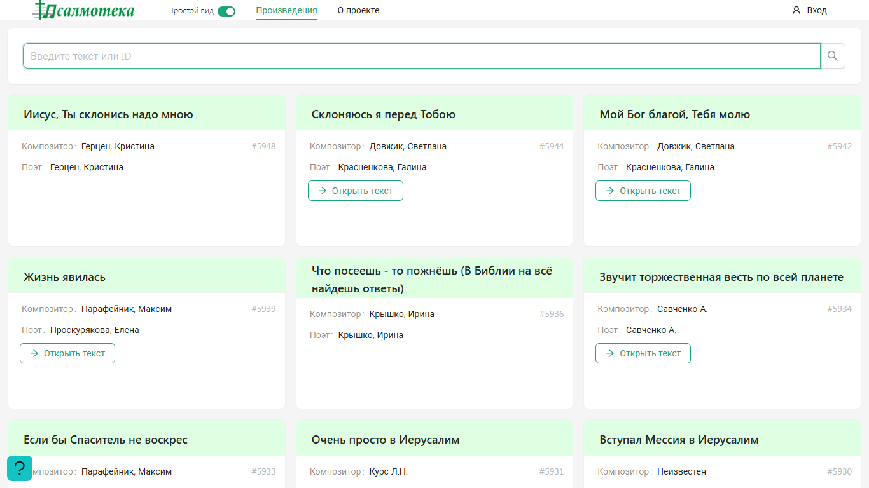Click the ID #5942

click(839, 146)
